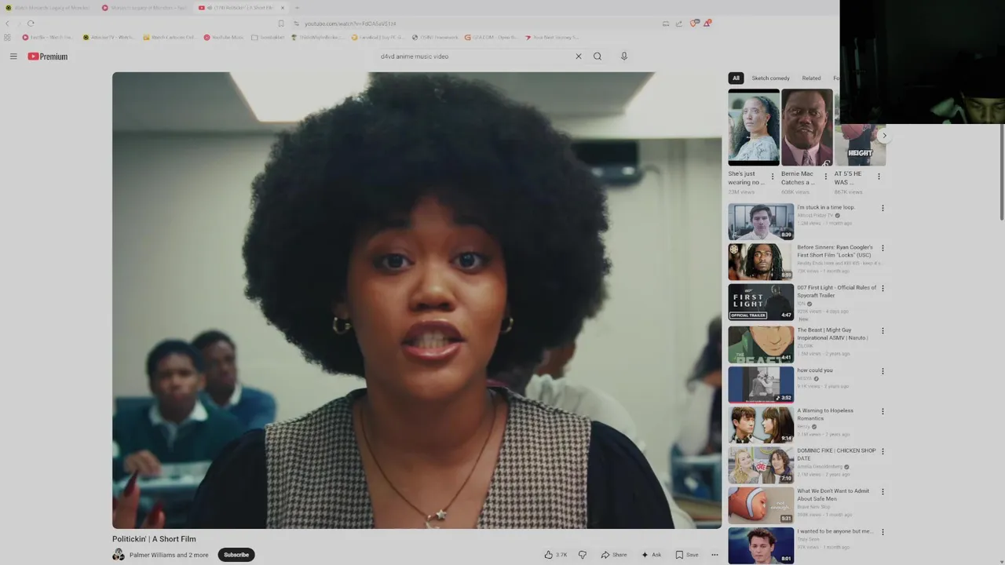Start voice search with the microphone icon

pos(624,56)
